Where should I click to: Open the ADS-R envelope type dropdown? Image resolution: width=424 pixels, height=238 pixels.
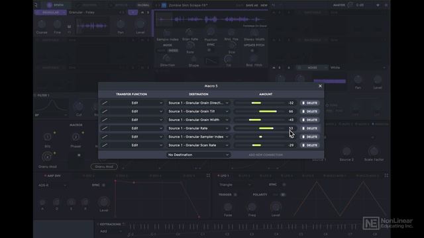pos(52,185)
